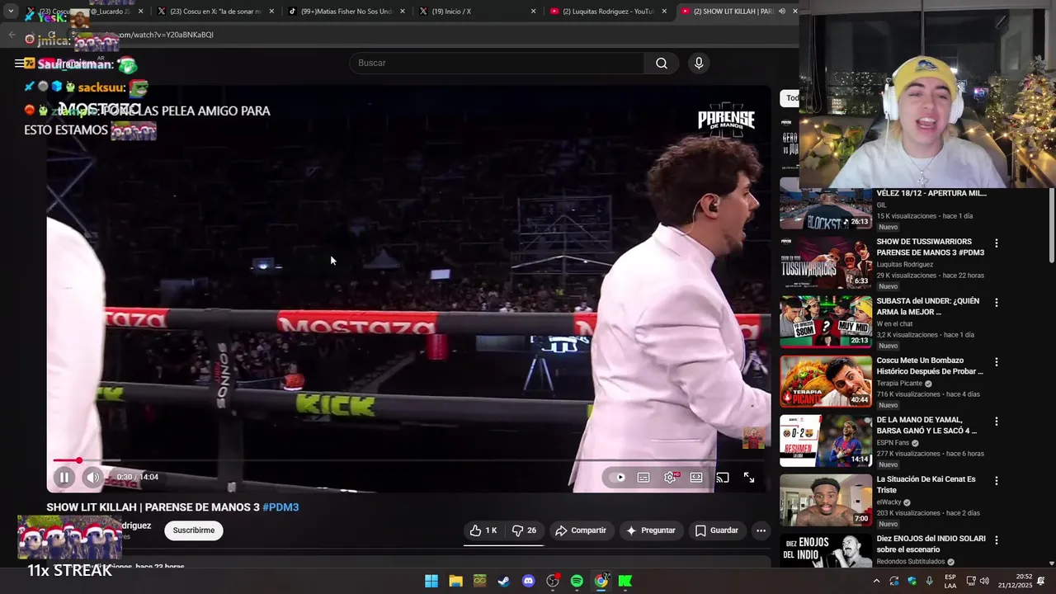This screenshot has width=1056, height=594.
Task: Open options menu for Diez Enojos del Indio video
Action: (997, 540)
